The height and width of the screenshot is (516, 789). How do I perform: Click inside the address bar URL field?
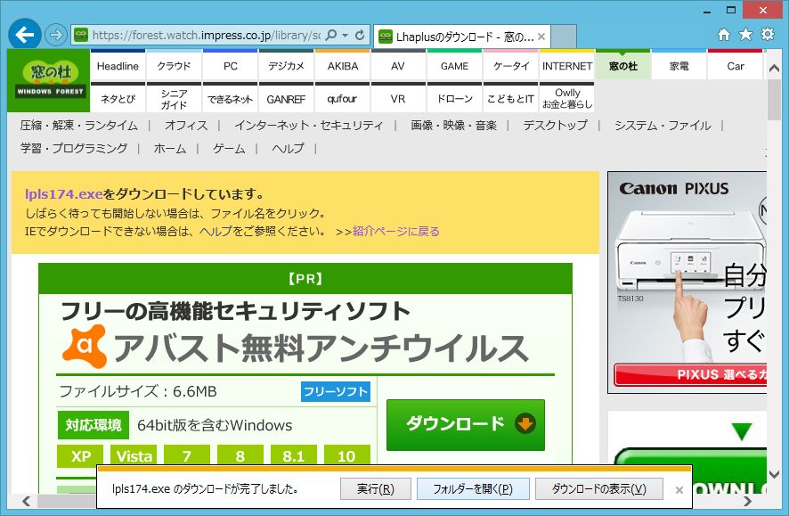click(x=205, y=36)
